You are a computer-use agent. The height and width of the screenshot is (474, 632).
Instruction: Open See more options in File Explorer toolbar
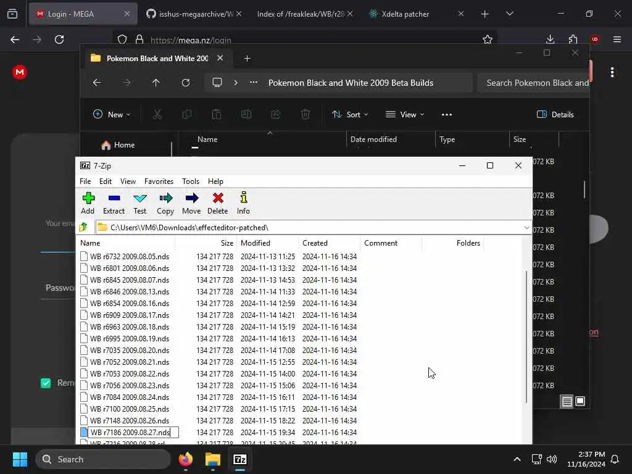447,114
